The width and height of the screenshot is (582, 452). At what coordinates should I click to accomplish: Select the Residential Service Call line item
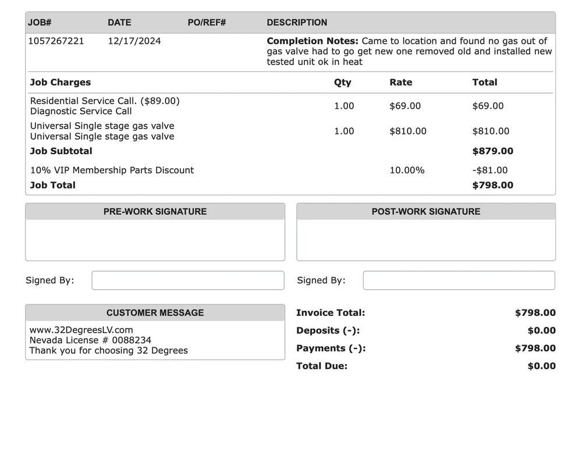coord(105,101)
